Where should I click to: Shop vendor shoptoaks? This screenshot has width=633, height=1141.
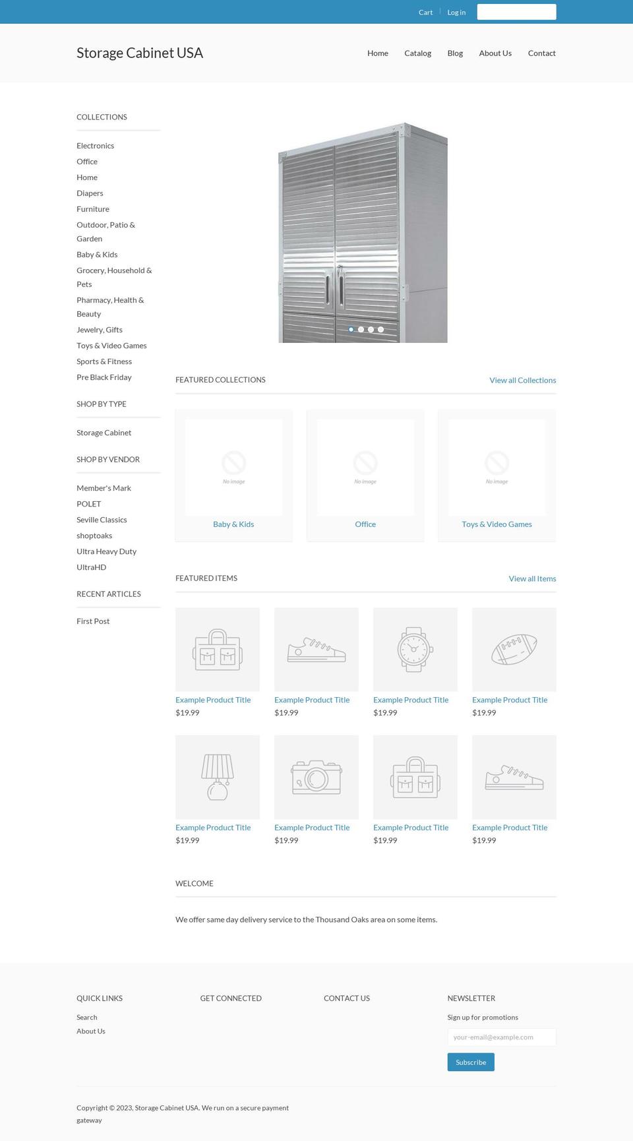click(94, 536)
